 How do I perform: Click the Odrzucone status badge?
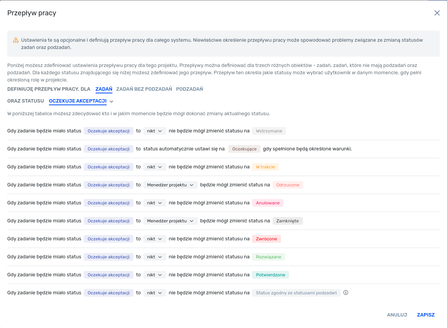click(288, 185)
